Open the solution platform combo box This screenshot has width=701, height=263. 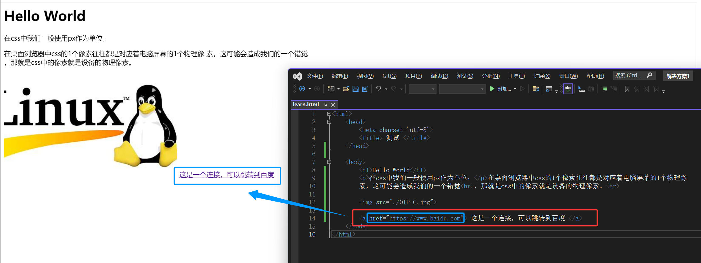pyautogui.click(x=462, y=89)
